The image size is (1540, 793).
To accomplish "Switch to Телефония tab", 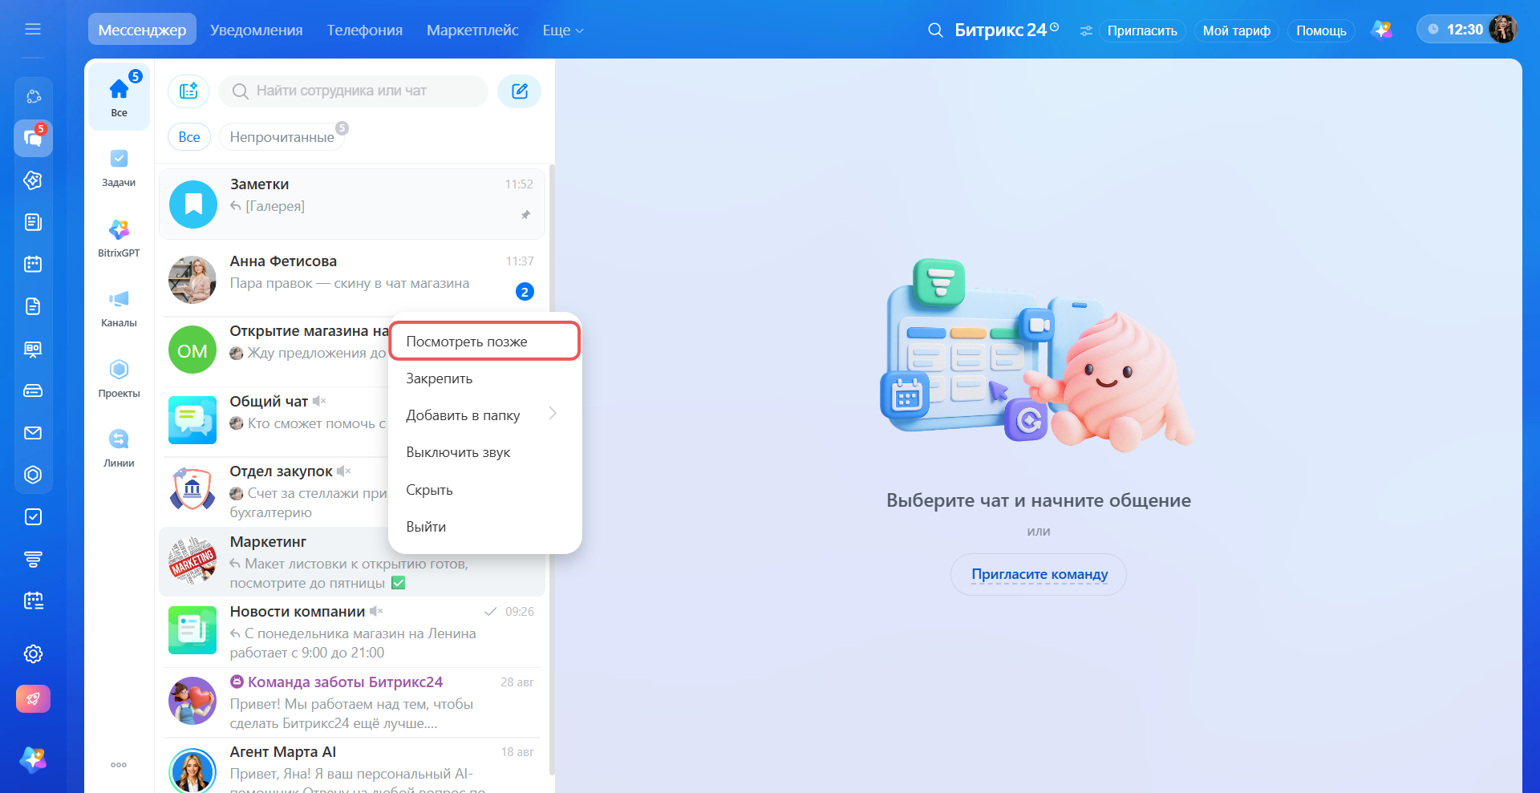I will click(x=365, y=30).
